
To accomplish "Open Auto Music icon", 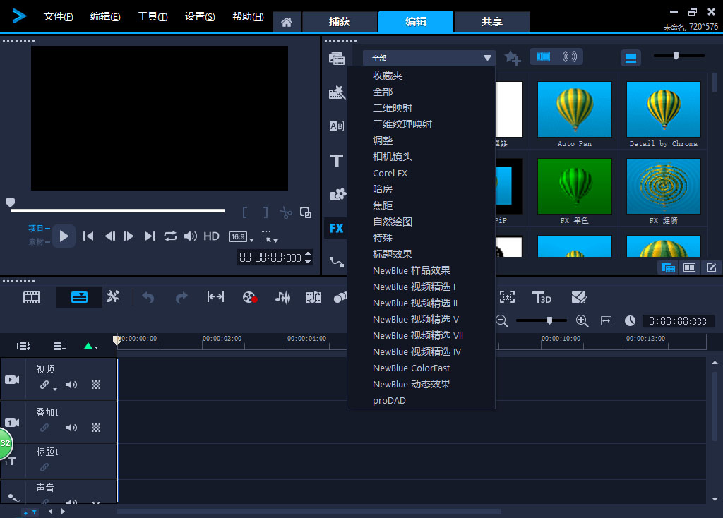I will 313,298.
